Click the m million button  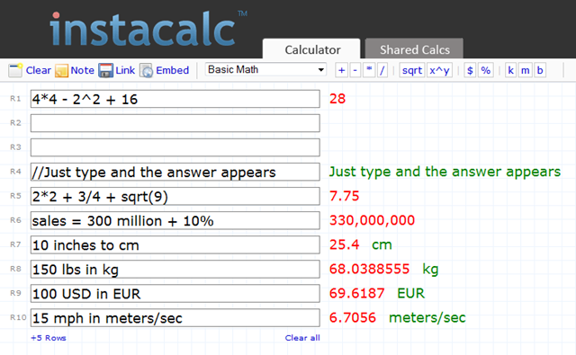point(526,70)
